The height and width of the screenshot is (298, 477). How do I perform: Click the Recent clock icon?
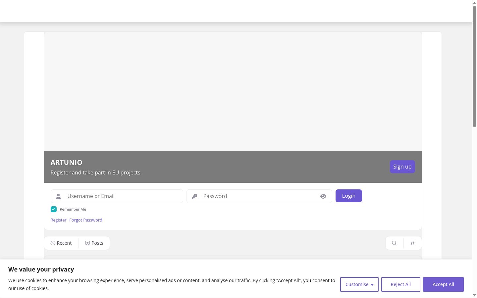pyautogui.click(x=53, y=243)
